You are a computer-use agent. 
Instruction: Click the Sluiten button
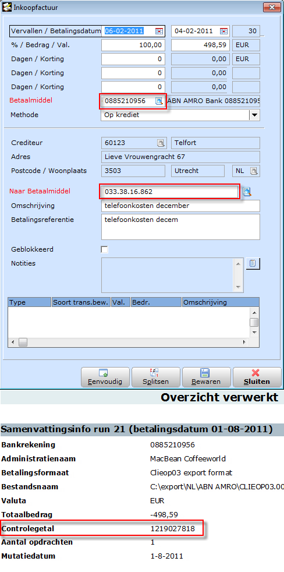tap(257, 377)
